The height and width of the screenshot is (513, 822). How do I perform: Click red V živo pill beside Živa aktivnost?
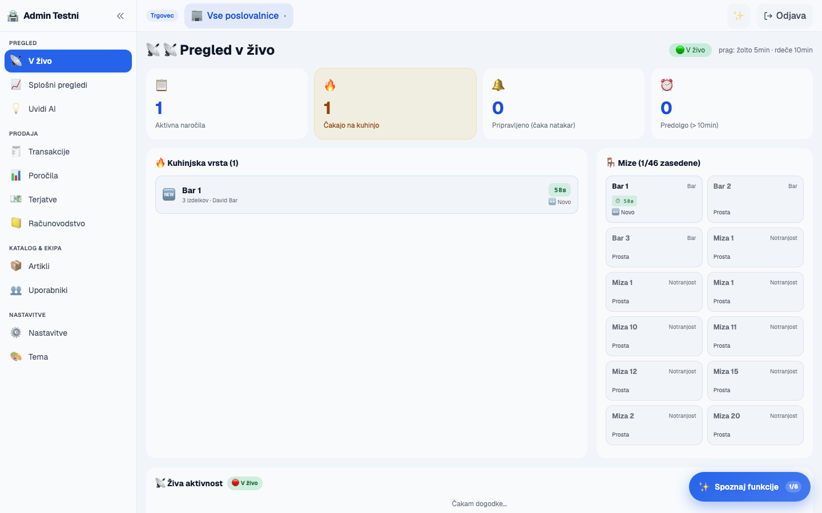tap(245, 483)
